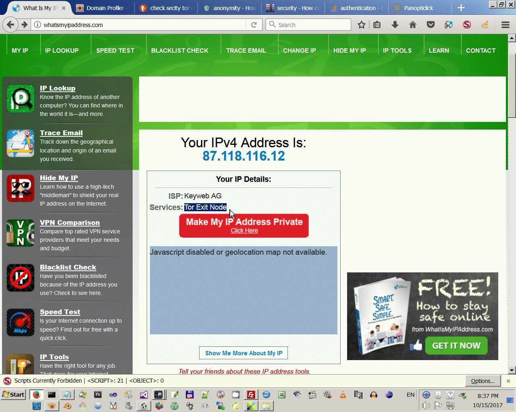Open the IP Tools sidebar link
The image size is (516, 412).
[54, 357]
